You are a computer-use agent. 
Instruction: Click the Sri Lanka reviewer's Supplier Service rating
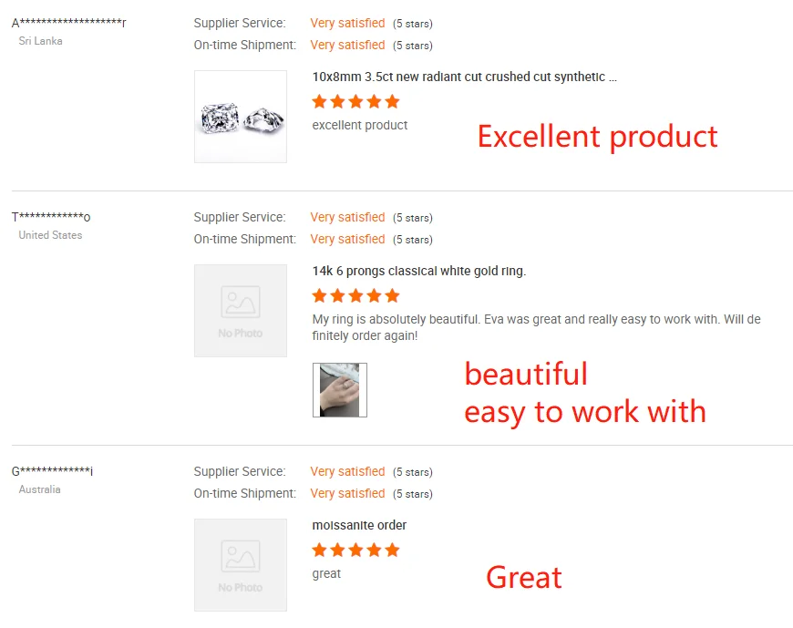347,23
